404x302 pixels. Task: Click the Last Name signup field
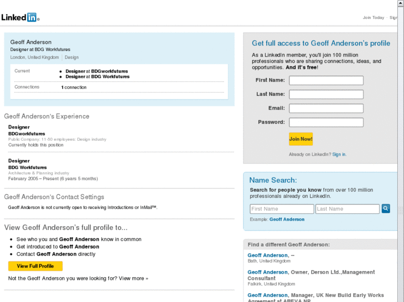(x=326, y=94)
